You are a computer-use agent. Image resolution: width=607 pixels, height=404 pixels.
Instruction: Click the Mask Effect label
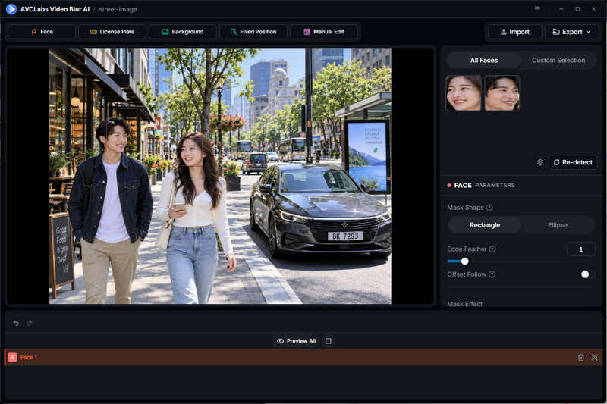[x=464, y=304]
